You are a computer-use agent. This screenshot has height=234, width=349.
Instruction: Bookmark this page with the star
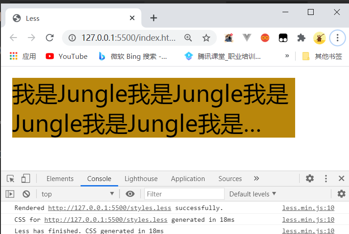point(206,38)
